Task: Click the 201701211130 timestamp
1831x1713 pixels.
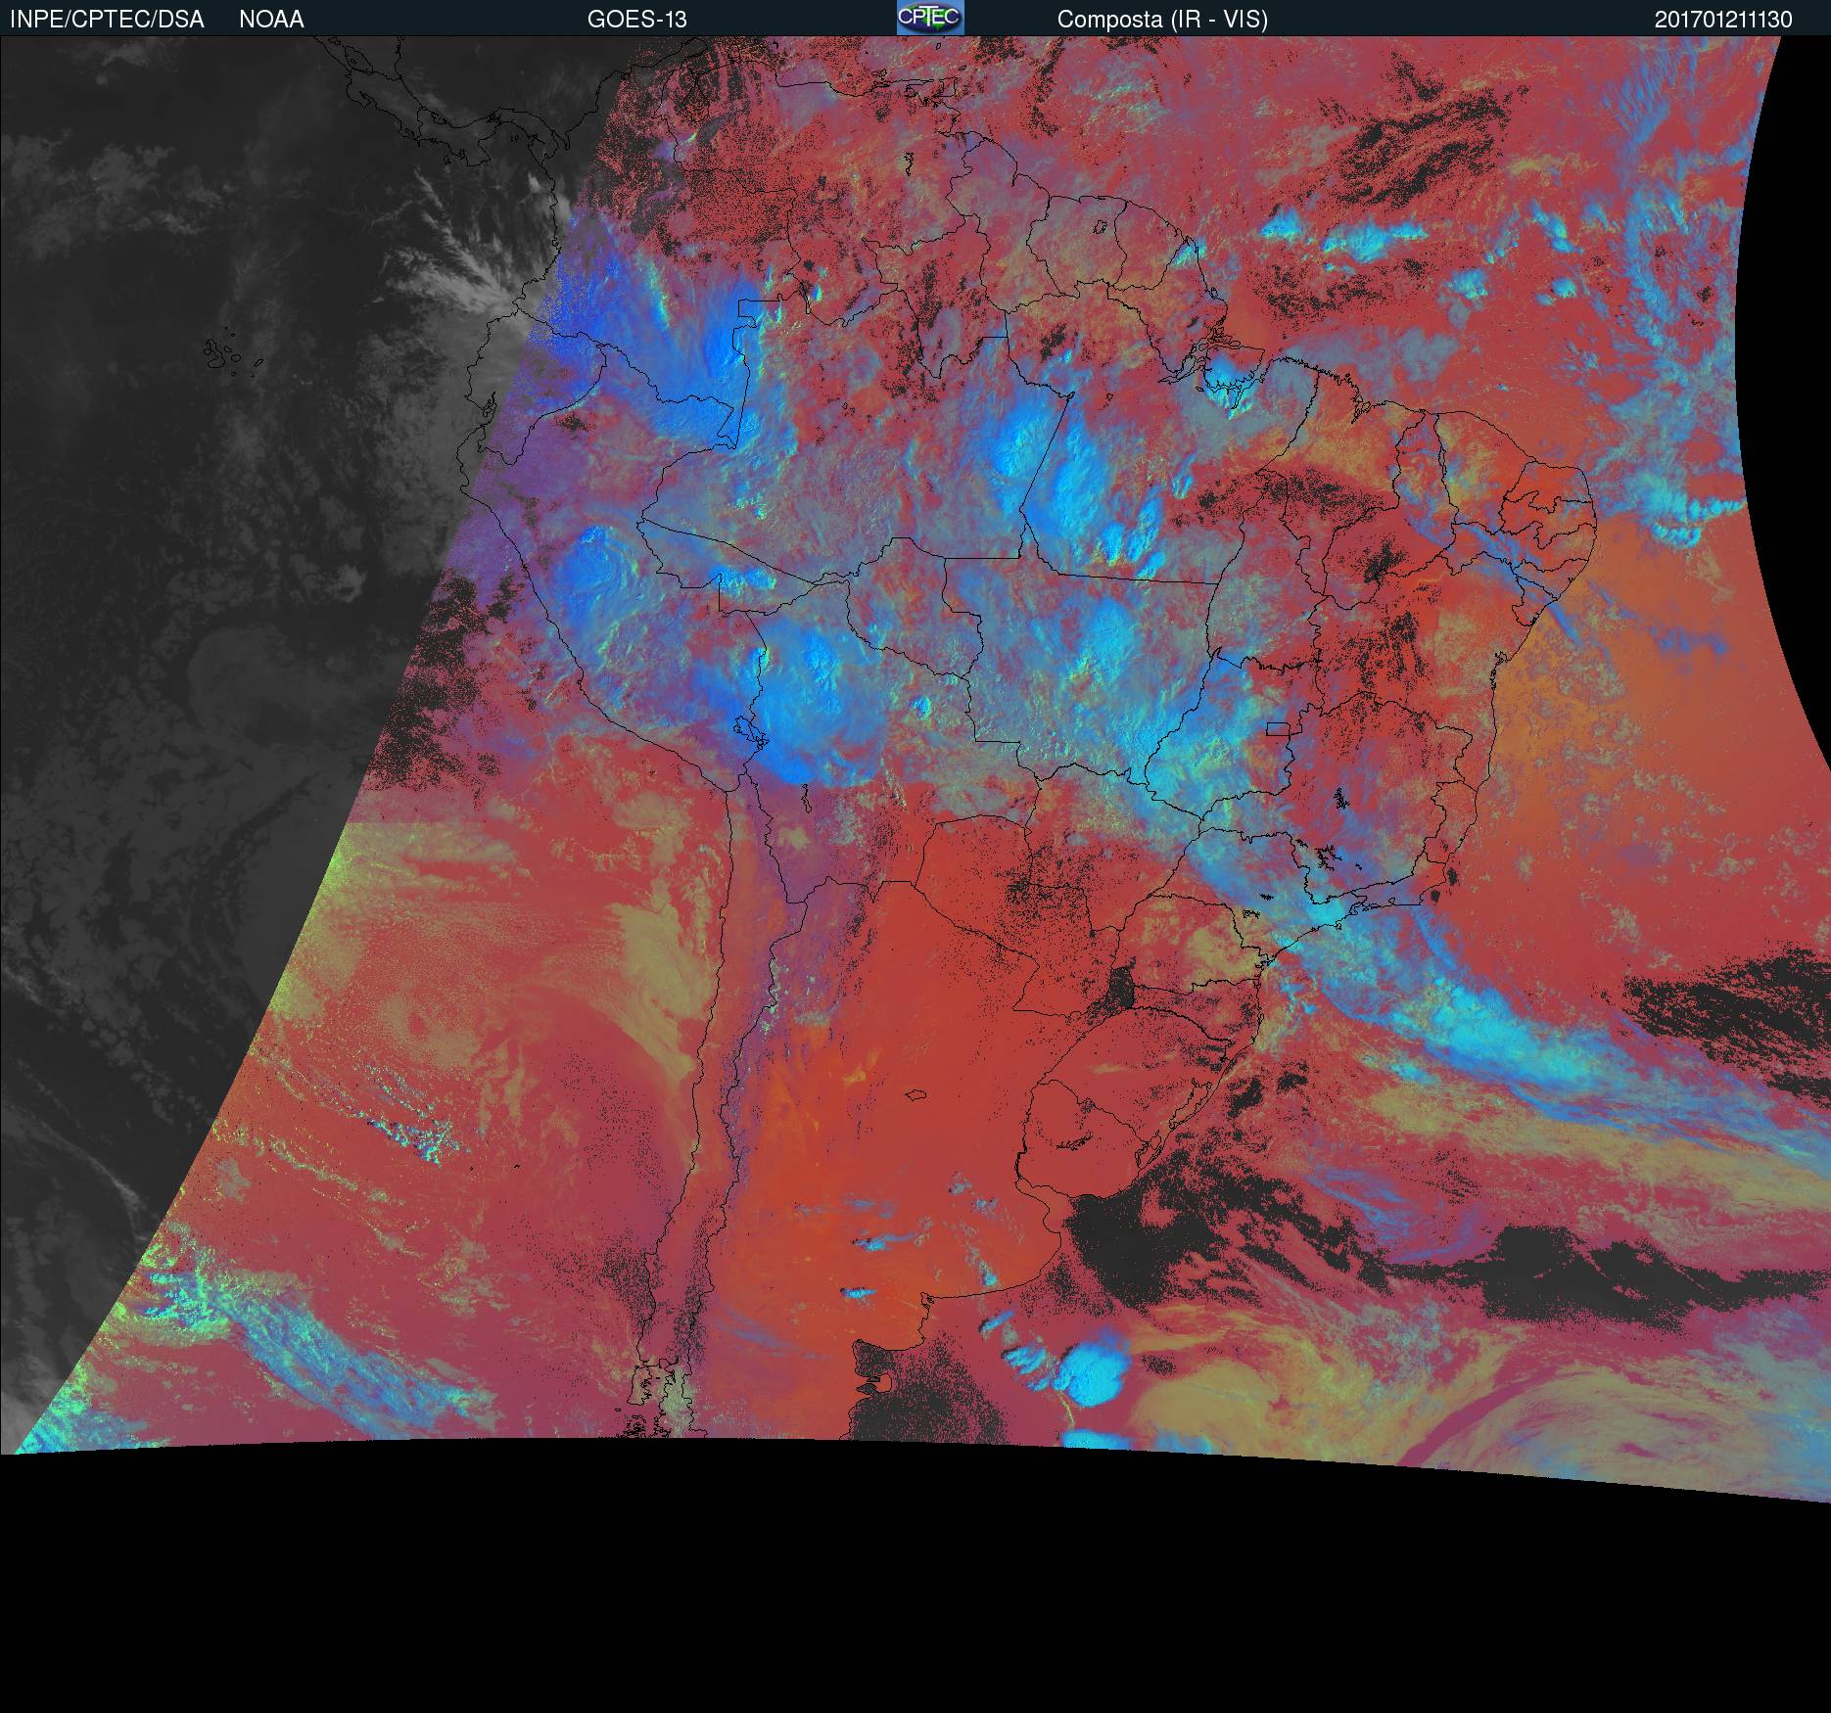Action: pyautogui.click(x=1723, y=20)
